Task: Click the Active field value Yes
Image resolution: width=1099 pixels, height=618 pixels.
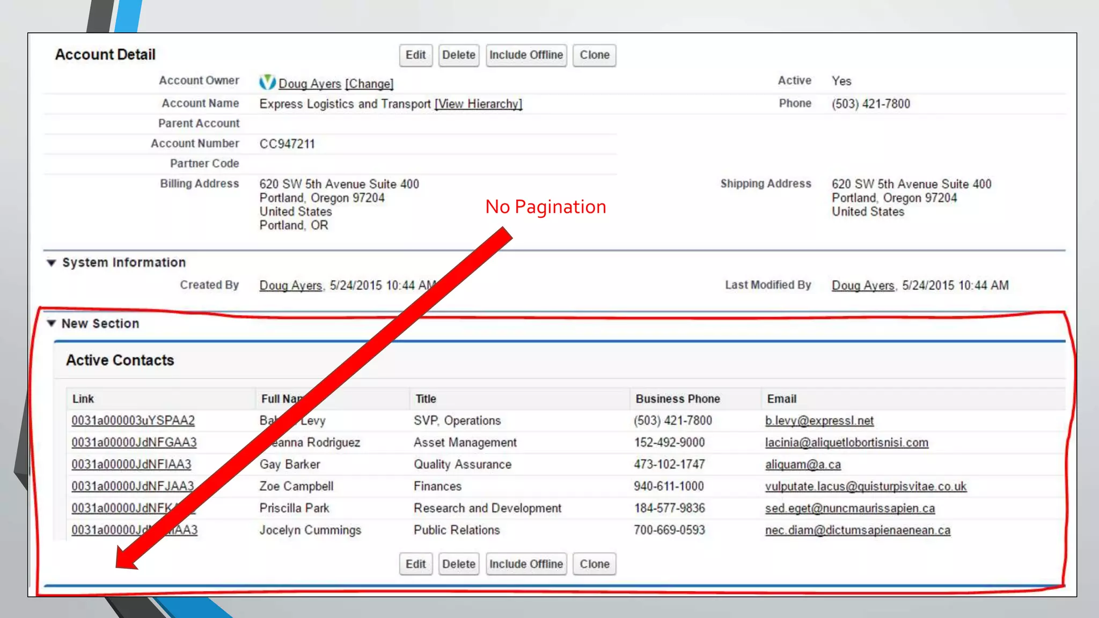Action: [x=841, y=81]
